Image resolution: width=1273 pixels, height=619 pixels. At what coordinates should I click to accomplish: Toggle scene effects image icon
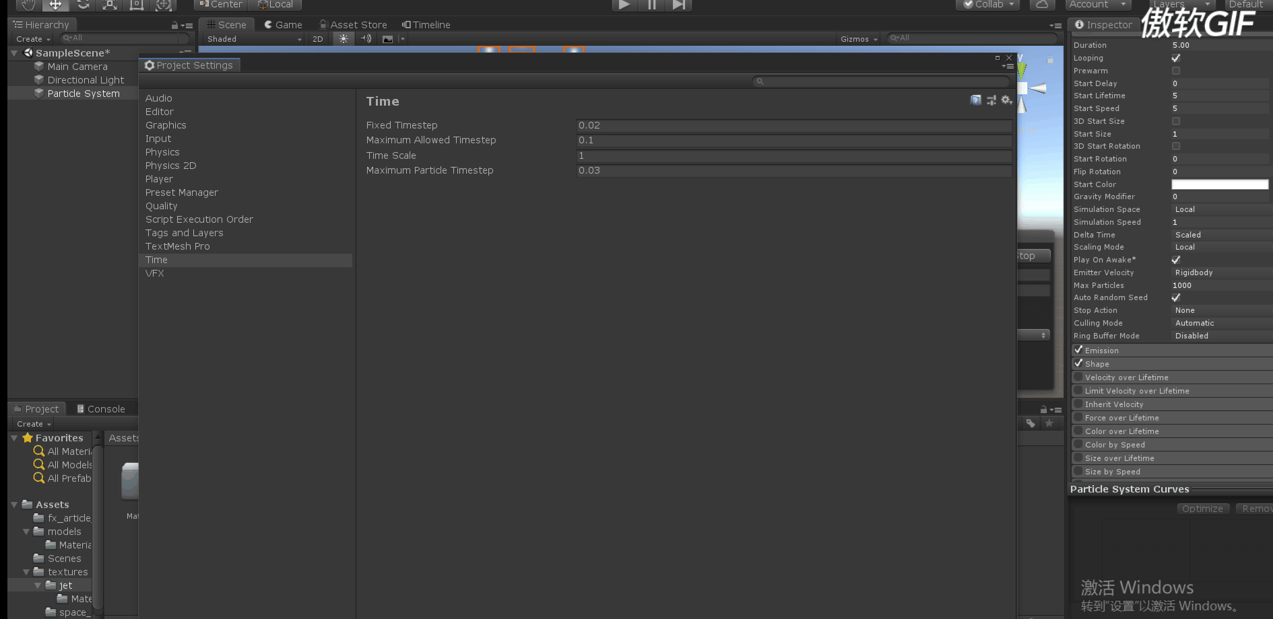388,39
